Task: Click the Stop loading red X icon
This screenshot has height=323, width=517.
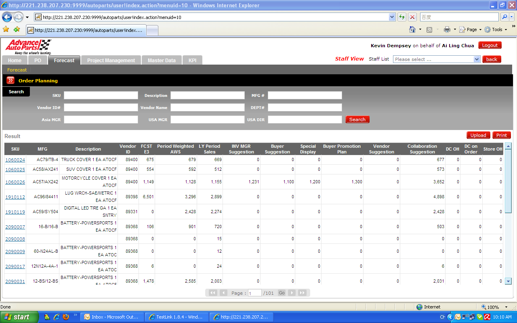Action: tap(412, 17)
